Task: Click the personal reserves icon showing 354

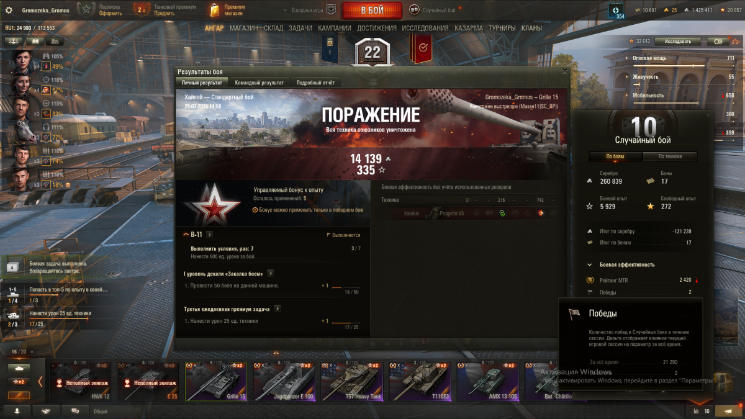Action: point(616,11)
